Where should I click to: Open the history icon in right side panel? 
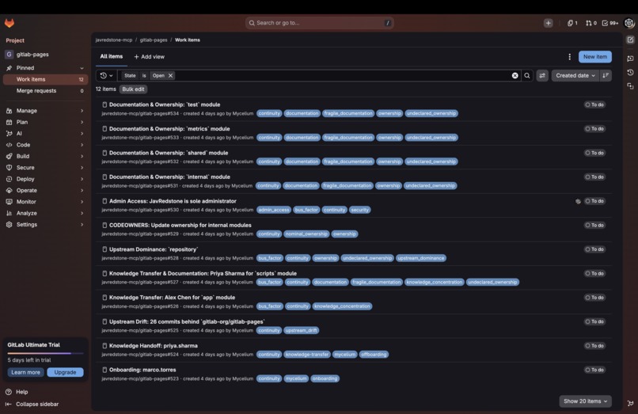click(x=630, y=73)
